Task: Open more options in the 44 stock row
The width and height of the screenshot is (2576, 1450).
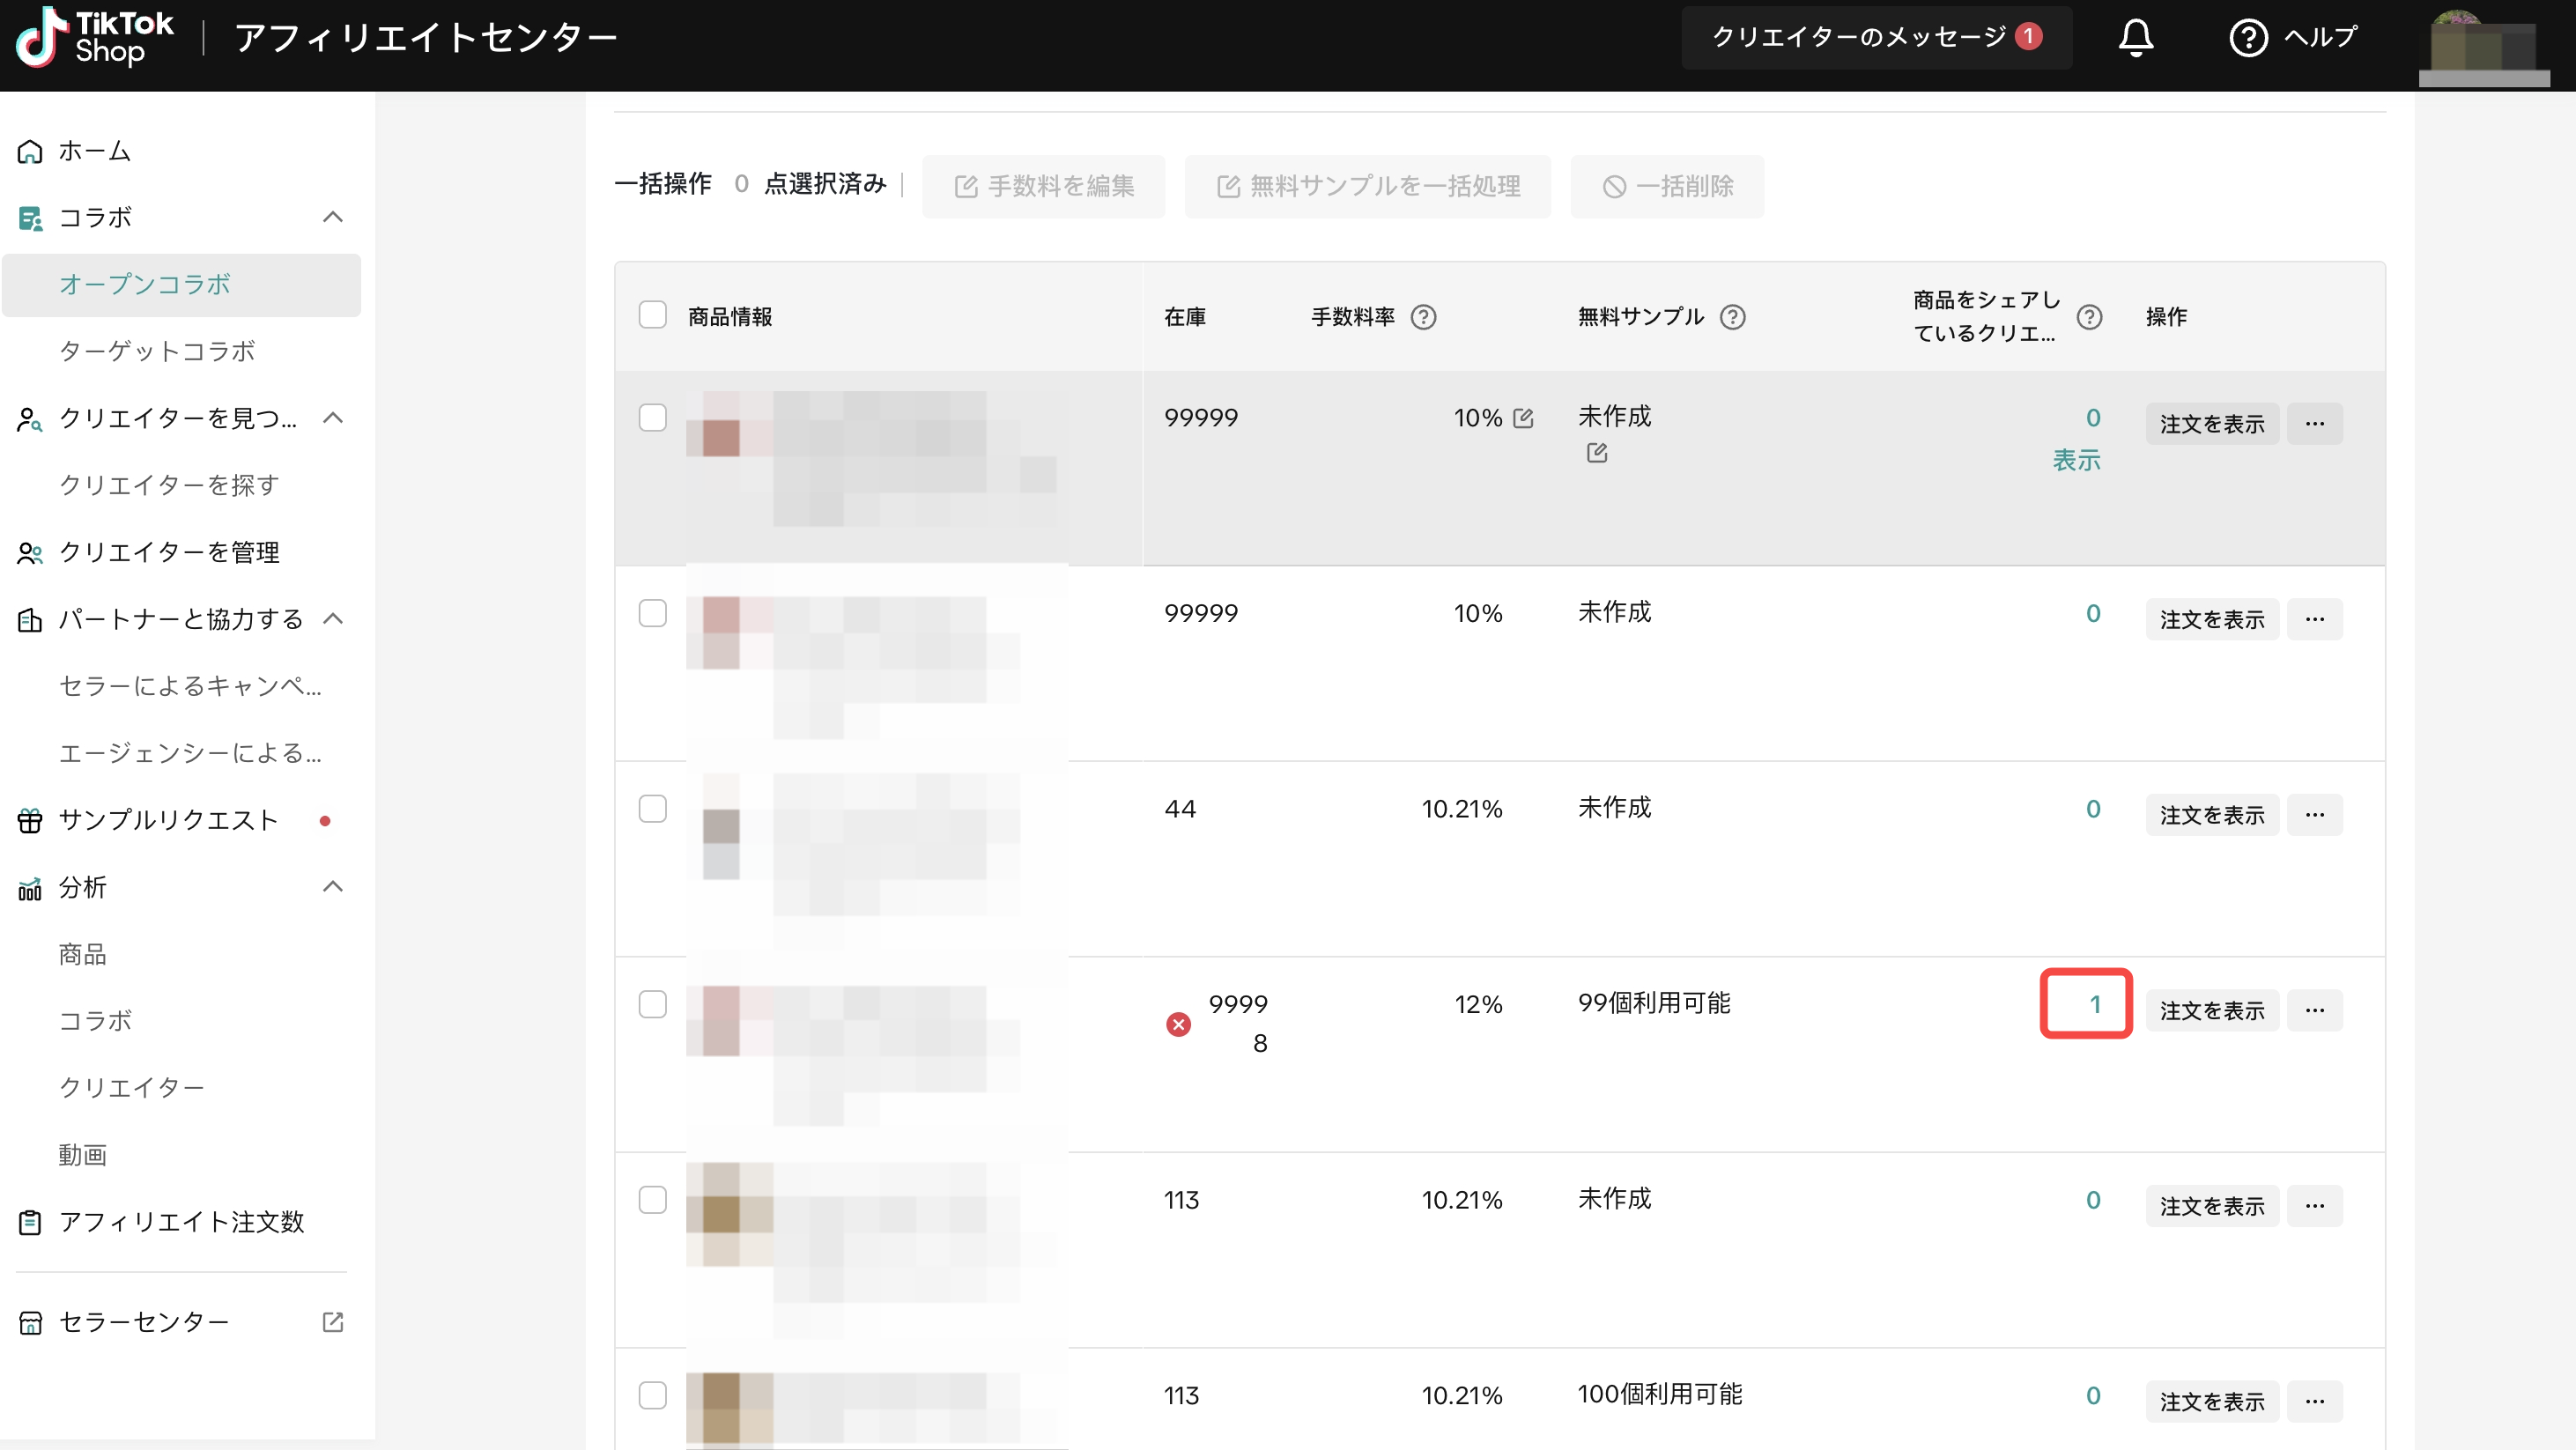Action: pyautogui.click(x=2314, y=815)
